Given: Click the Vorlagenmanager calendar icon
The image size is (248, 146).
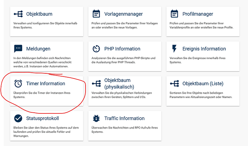Looking at the screenshot, I should coord(96,14).
